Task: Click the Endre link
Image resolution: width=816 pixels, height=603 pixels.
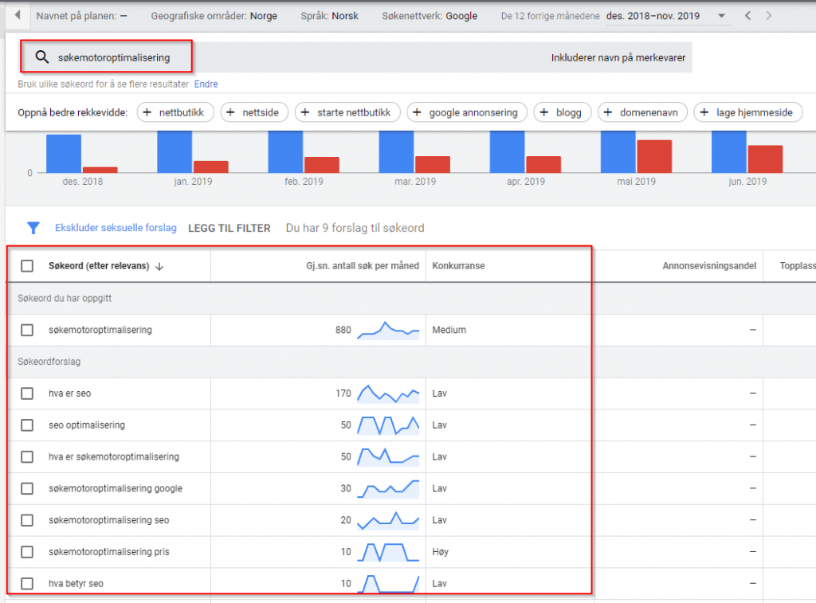Action: coord(206,84)
